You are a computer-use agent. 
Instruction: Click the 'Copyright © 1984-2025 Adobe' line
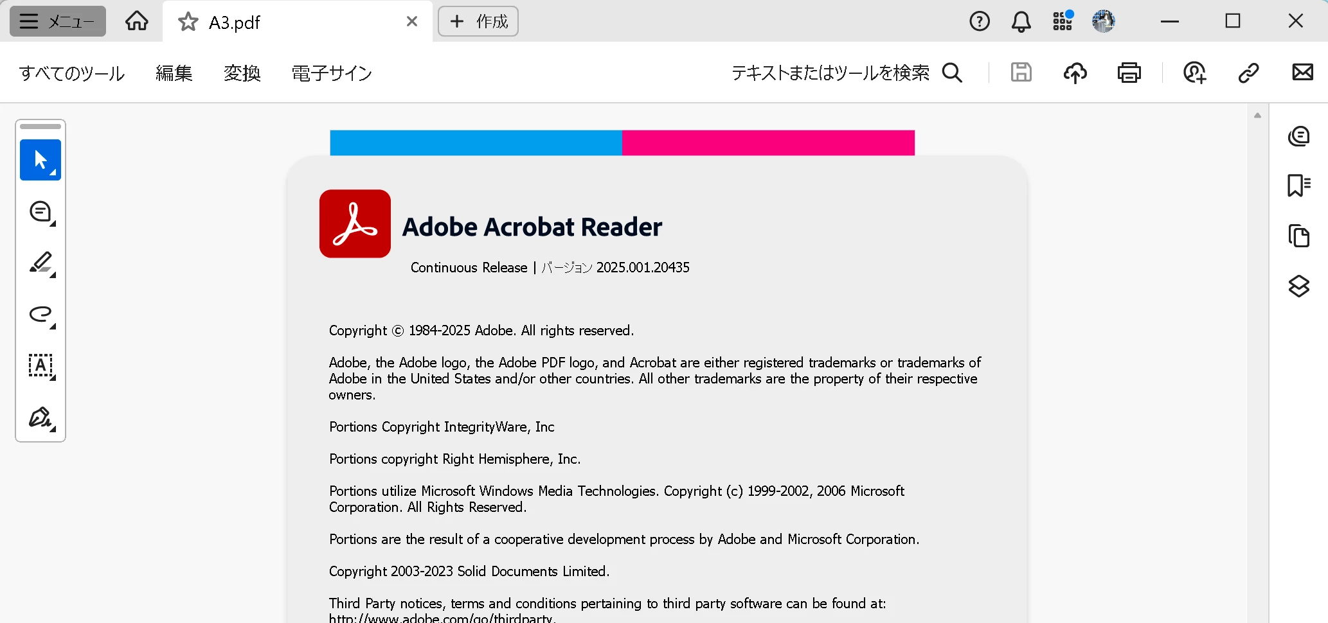tap(481, 330)
